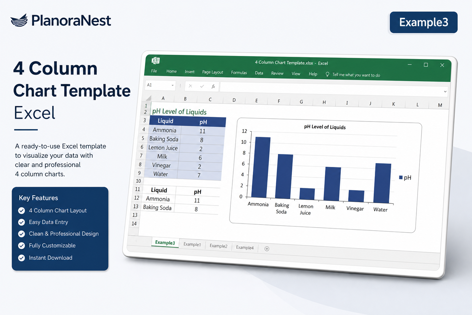
Task: Open the Page Layout ribbon tab
Action: 213,72
